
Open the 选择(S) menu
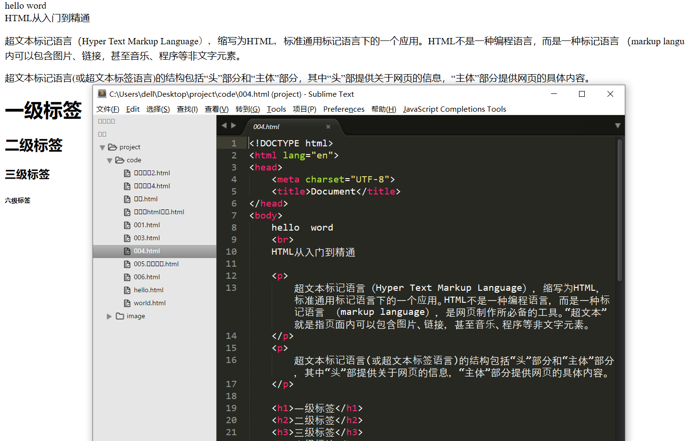[158, 109]
